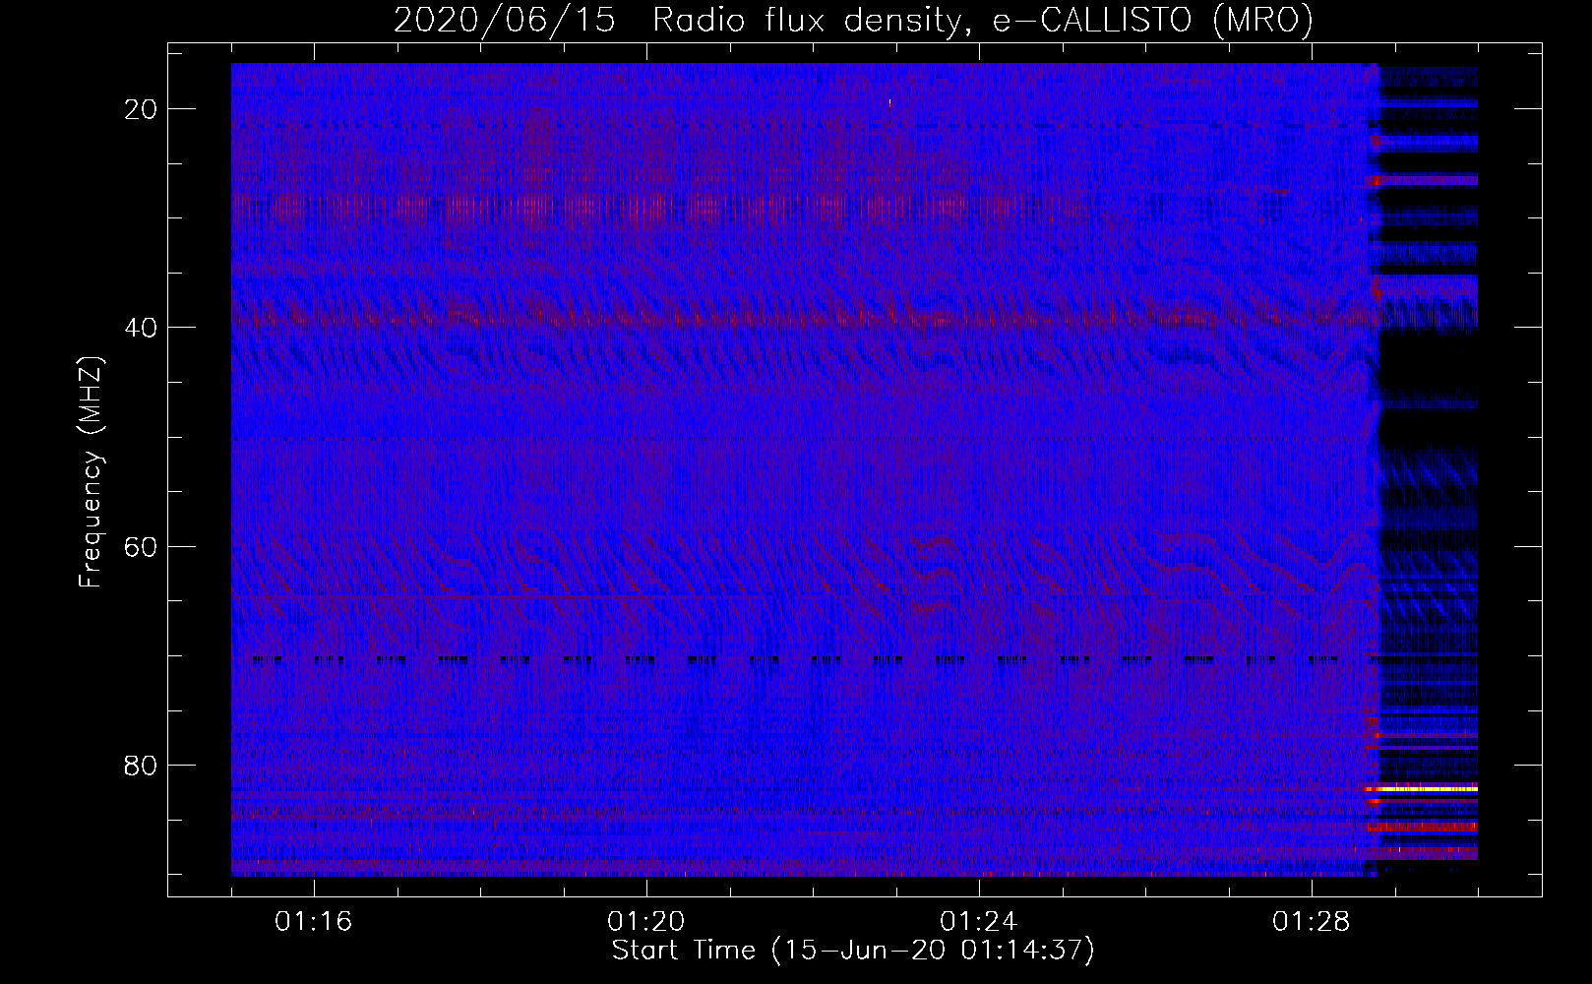Select the 01:16 time tick label
Viewport: 1592px width, 984px height.
coord(314,922)
